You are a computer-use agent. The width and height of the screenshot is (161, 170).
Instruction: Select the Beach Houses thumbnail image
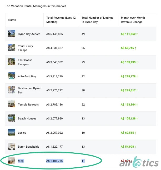[x=12, y=118]
